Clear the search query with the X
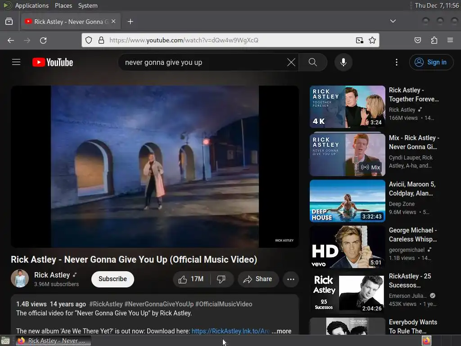 (x=291, y=62)
